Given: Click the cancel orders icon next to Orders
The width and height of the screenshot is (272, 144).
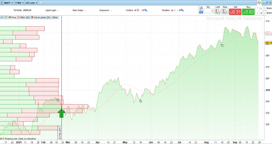Looking at the screenshot, I should 138,10.
